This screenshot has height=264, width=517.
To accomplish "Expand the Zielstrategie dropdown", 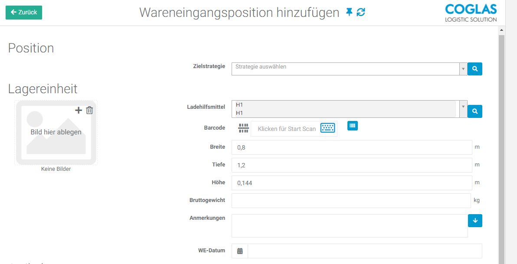I will (x=463, y=69).
